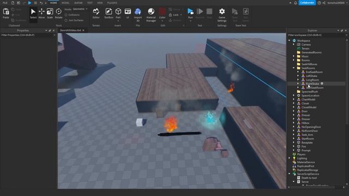This screenshot has width=349, height=196.
Task: Toggle the Collisions checkbox
Action: 66,15
